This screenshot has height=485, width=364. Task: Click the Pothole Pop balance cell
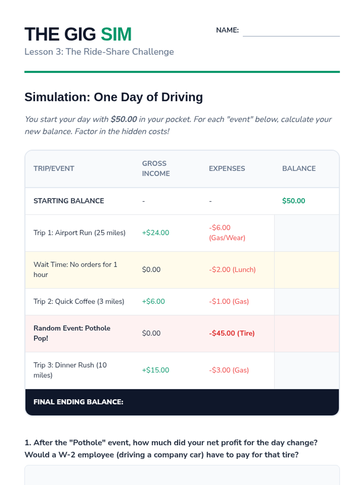[307, 333]
